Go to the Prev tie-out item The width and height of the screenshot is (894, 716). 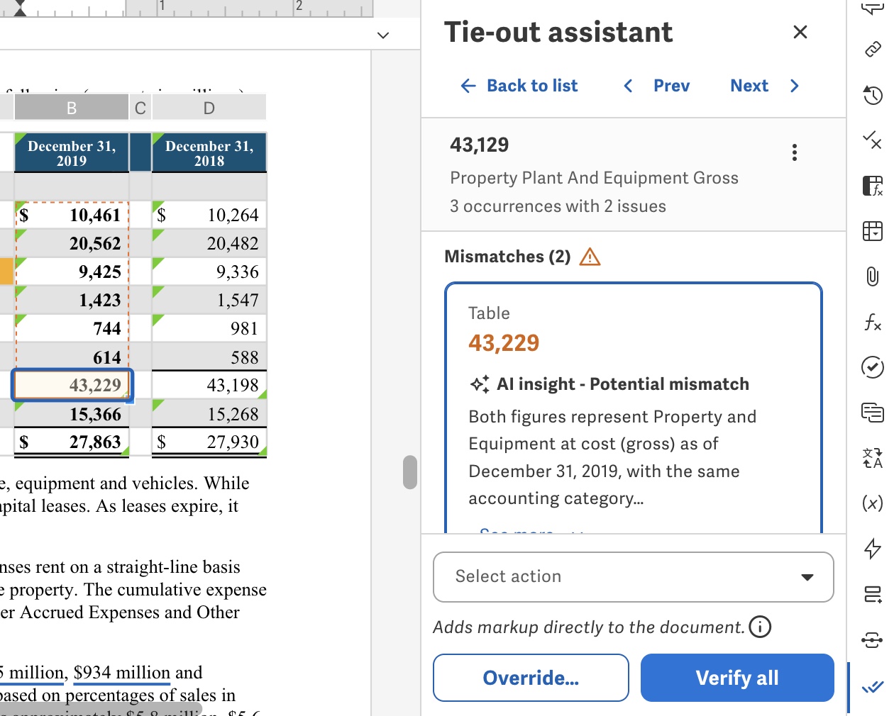[x=656, y=86]
